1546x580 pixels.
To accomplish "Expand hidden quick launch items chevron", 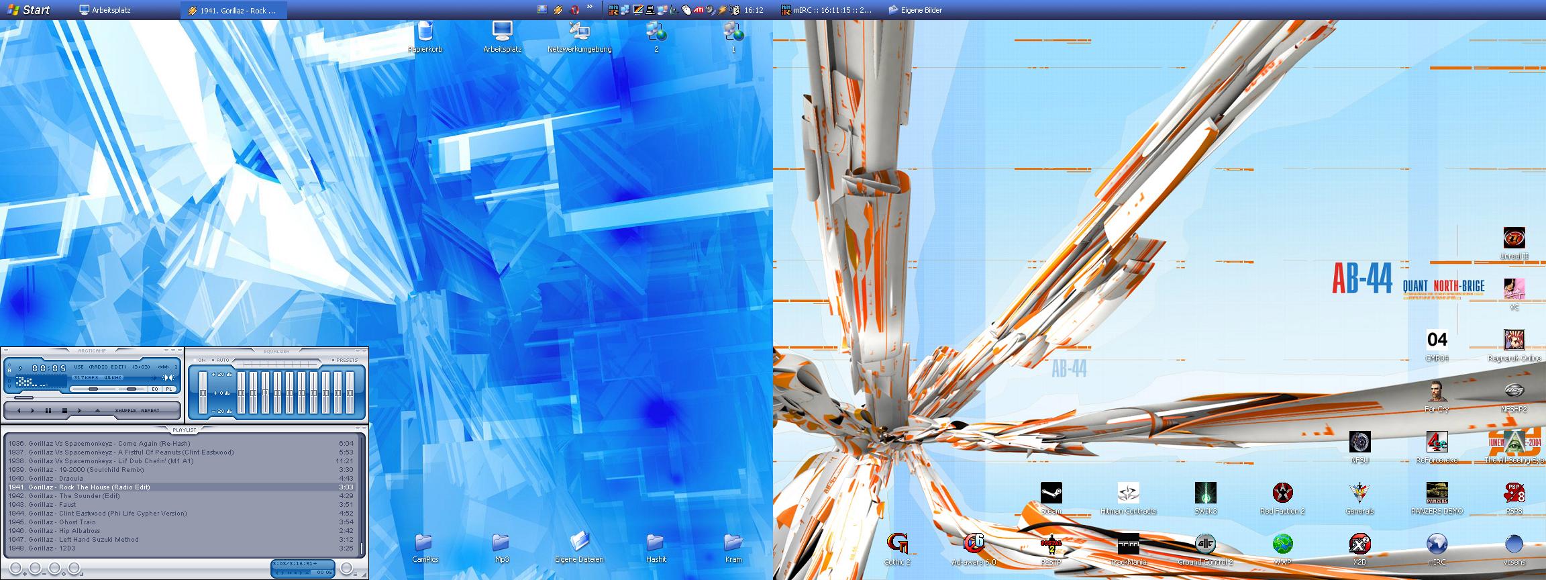I will coord(590,7).
